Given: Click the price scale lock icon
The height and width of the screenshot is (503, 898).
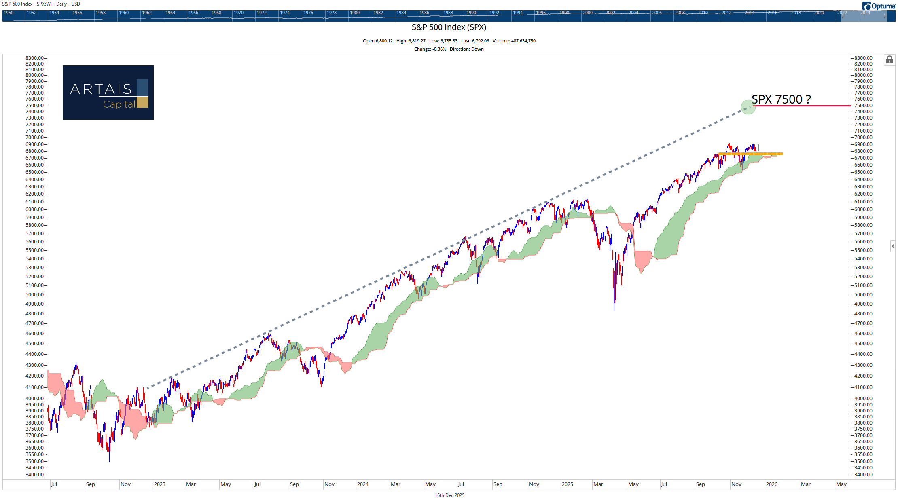Looking at the screenshot, I should 889,60.
